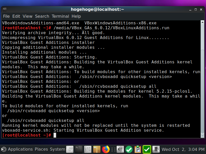Launch the file manager drawer icon
The height and width of the screenshot is (154, 206).
[x=70, y=149]
